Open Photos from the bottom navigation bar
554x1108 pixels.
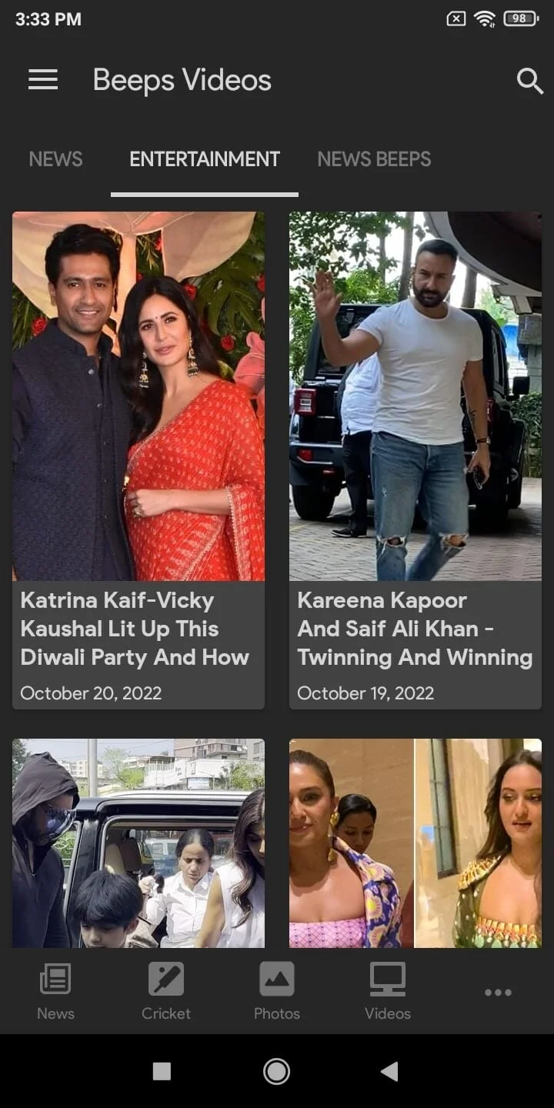pos(277,991)
